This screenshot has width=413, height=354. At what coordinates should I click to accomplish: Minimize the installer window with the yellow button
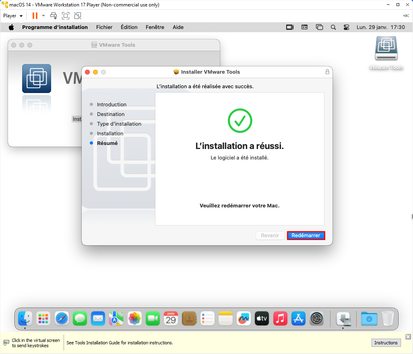95,72
